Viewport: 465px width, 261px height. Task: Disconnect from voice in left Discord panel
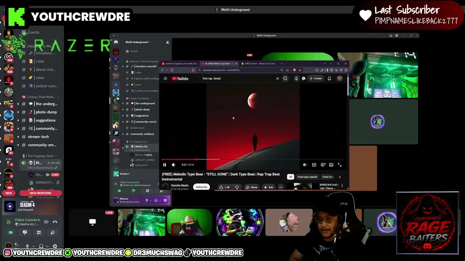click(x=55, y=222)
